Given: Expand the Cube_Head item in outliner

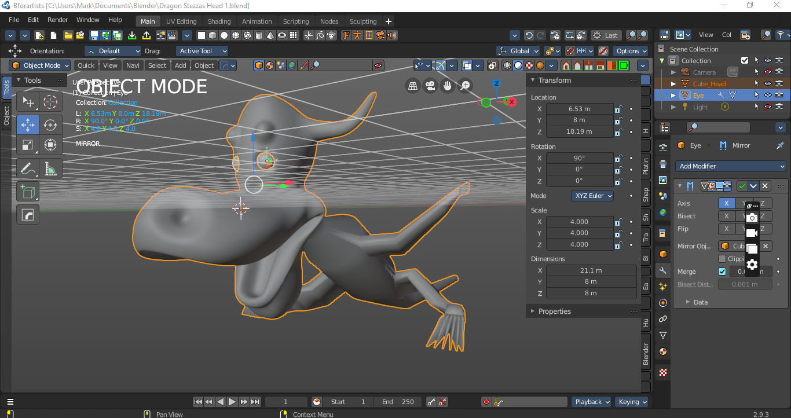Looking at the screenshot, I should [673, 83].
